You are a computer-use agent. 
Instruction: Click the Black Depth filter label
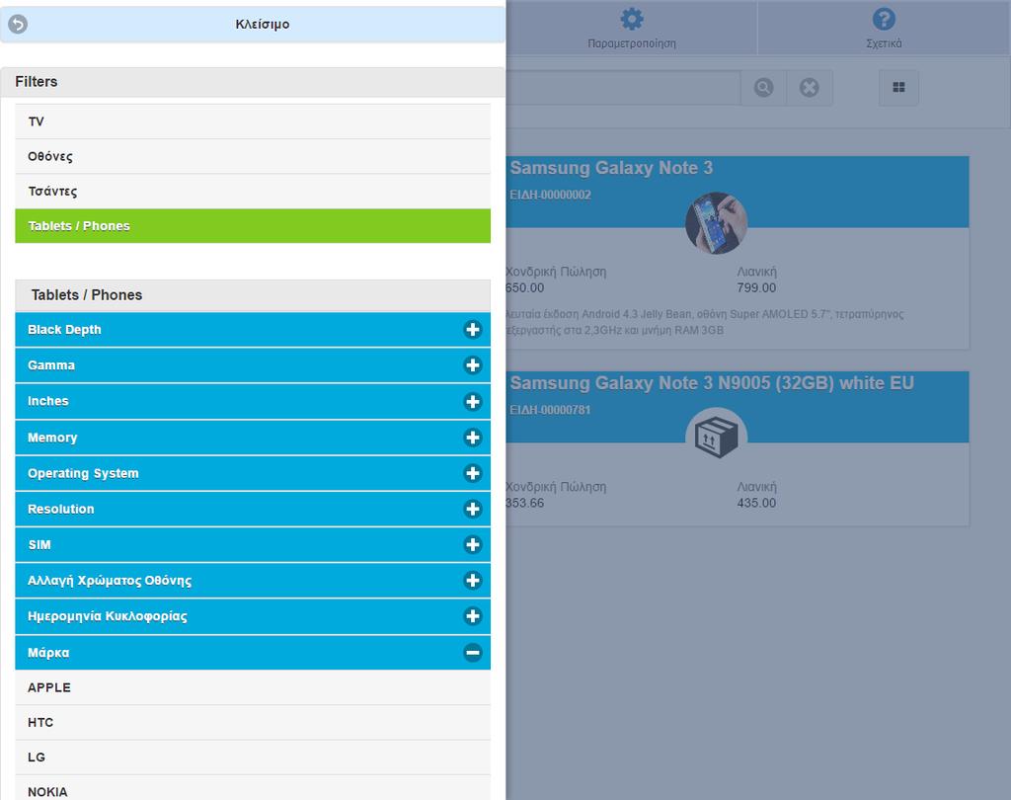click(64, 330)
